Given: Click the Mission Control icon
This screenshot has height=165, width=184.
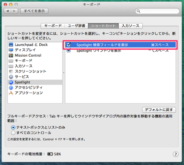Looking at the screenshot, I should tap(11, 55).
